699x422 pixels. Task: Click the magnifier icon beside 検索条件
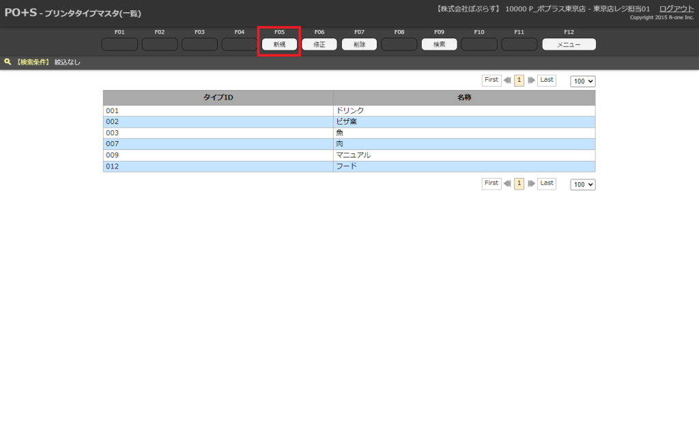[x=8, y=62]
